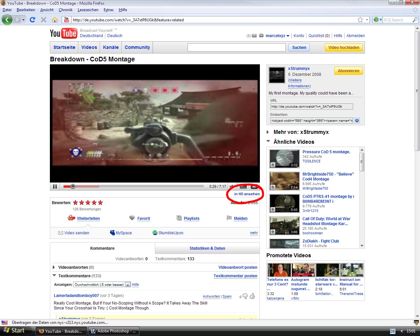The image size is (420, 336).
Task: Click the thumbs down icon on comment
Action: tap(245, 297)
